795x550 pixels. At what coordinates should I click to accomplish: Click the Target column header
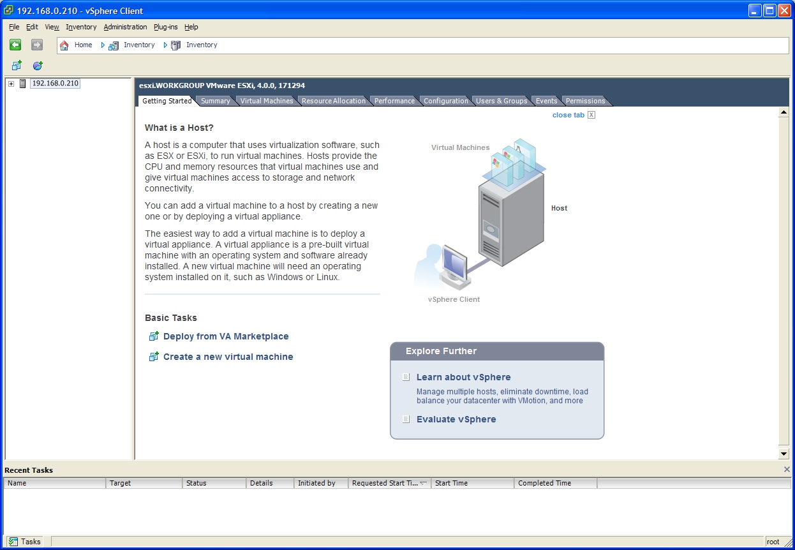point(144,483)
